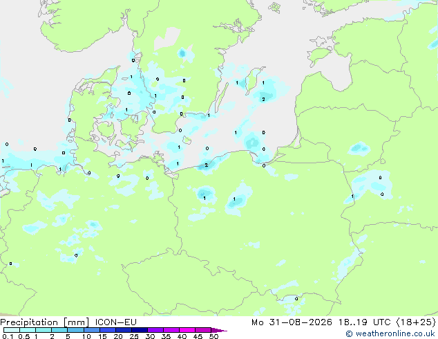Click the weatheronline.co.uk copyright link
This screenshot has height=339, width=438.
(x=390, y=333)
